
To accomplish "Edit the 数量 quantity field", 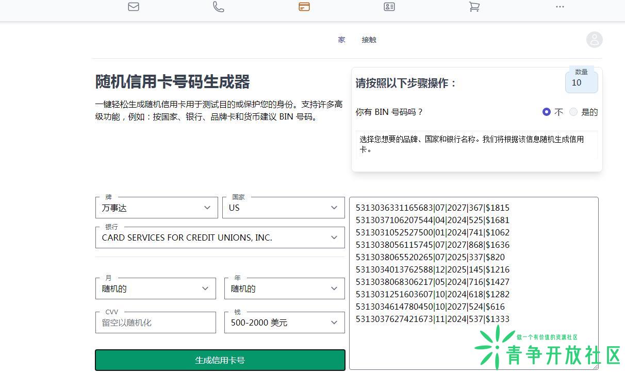I will coord(581,82).
